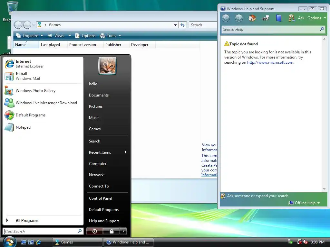Click the Start menu power button
This screenshot has height=247, width=330.
tap(94, 231)
